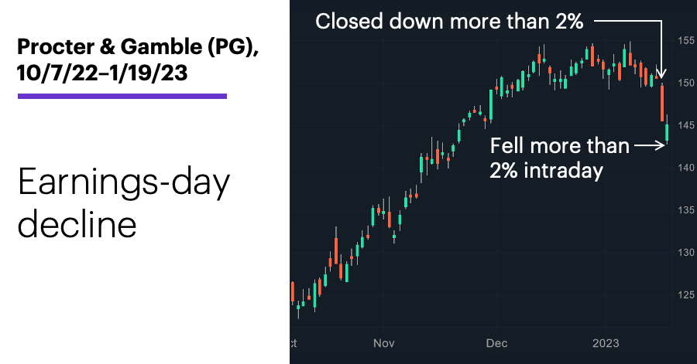The width and height of the screenshot is (697, 364).
Task: Click the 140 price axis label
Action: 686,168
